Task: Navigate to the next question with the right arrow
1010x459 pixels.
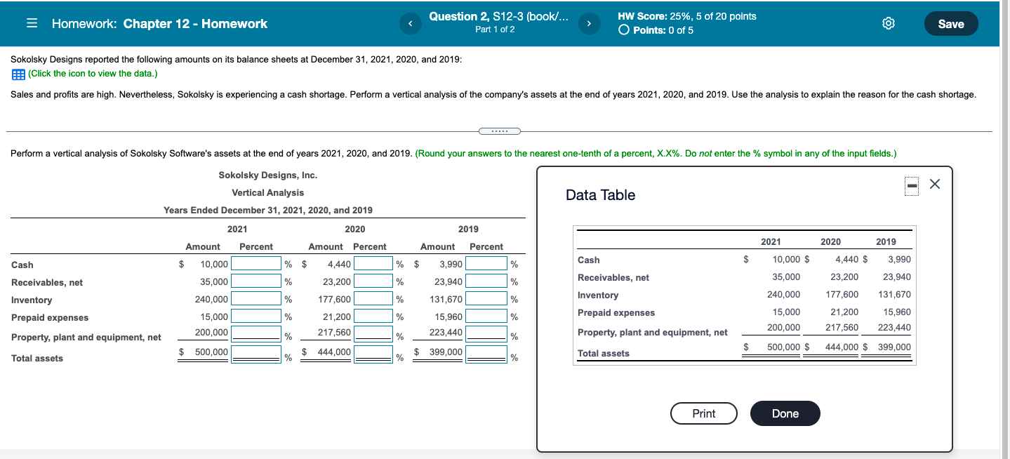Action: [590, 23]
